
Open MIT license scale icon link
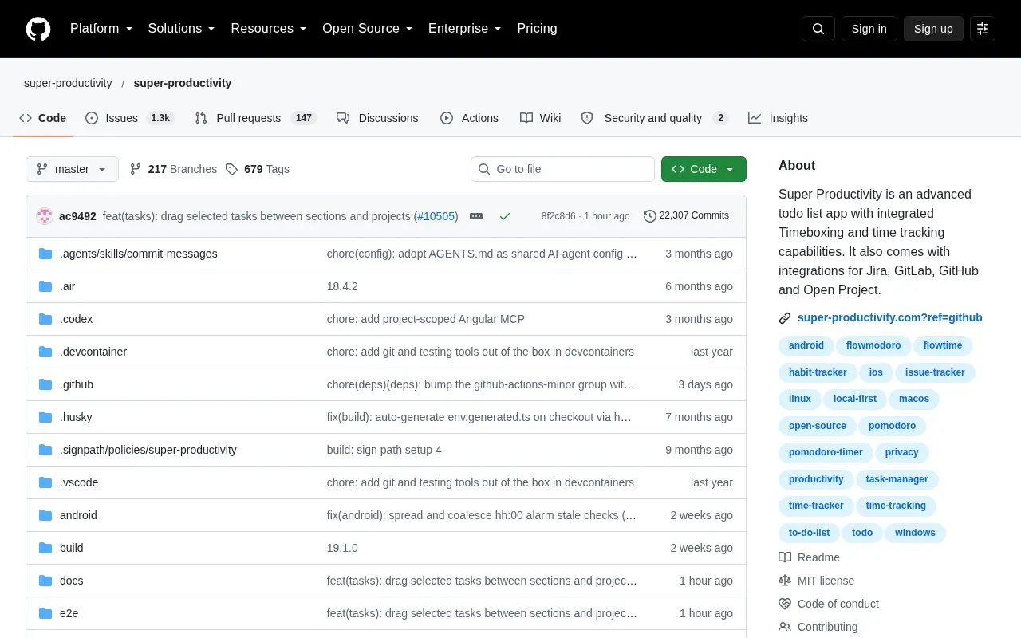(x=785, y=581)
